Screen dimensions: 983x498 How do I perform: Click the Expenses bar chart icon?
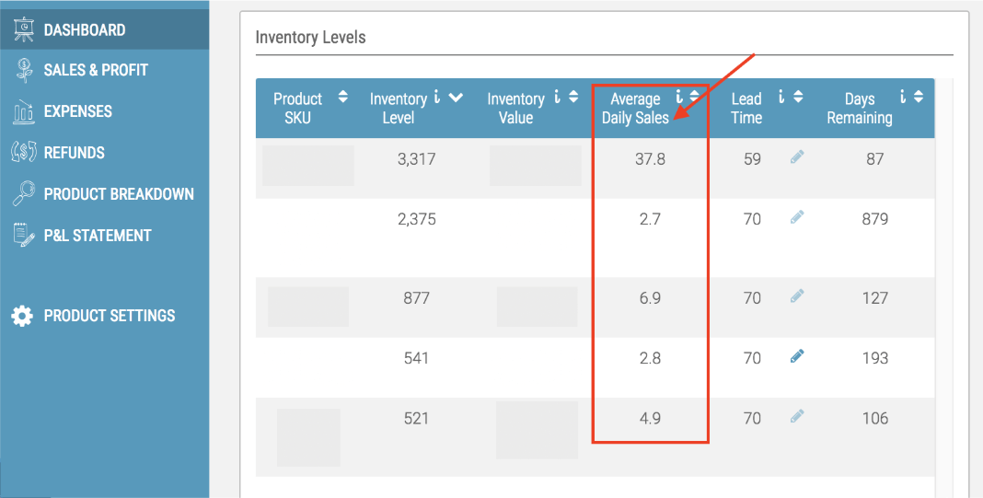click(24, 112)
